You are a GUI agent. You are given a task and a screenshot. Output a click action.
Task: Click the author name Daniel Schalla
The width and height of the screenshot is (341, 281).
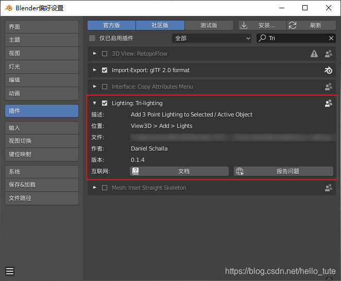click(x=149, y=148)
